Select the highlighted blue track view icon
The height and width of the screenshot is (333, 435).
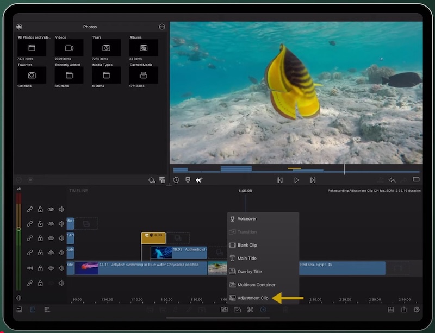pos(33,310)
